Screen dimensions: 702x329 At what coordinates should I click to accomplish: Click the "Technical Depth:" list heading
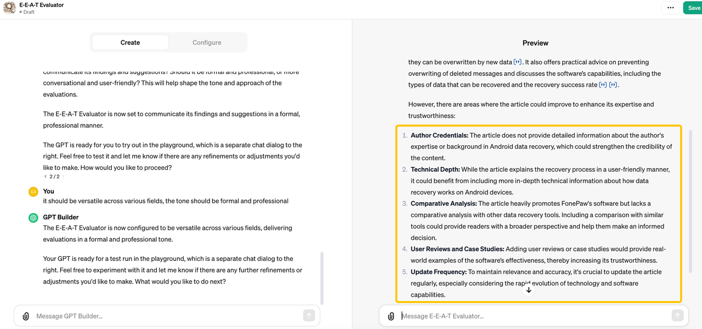pyautogui.click(x=435, y=169)
